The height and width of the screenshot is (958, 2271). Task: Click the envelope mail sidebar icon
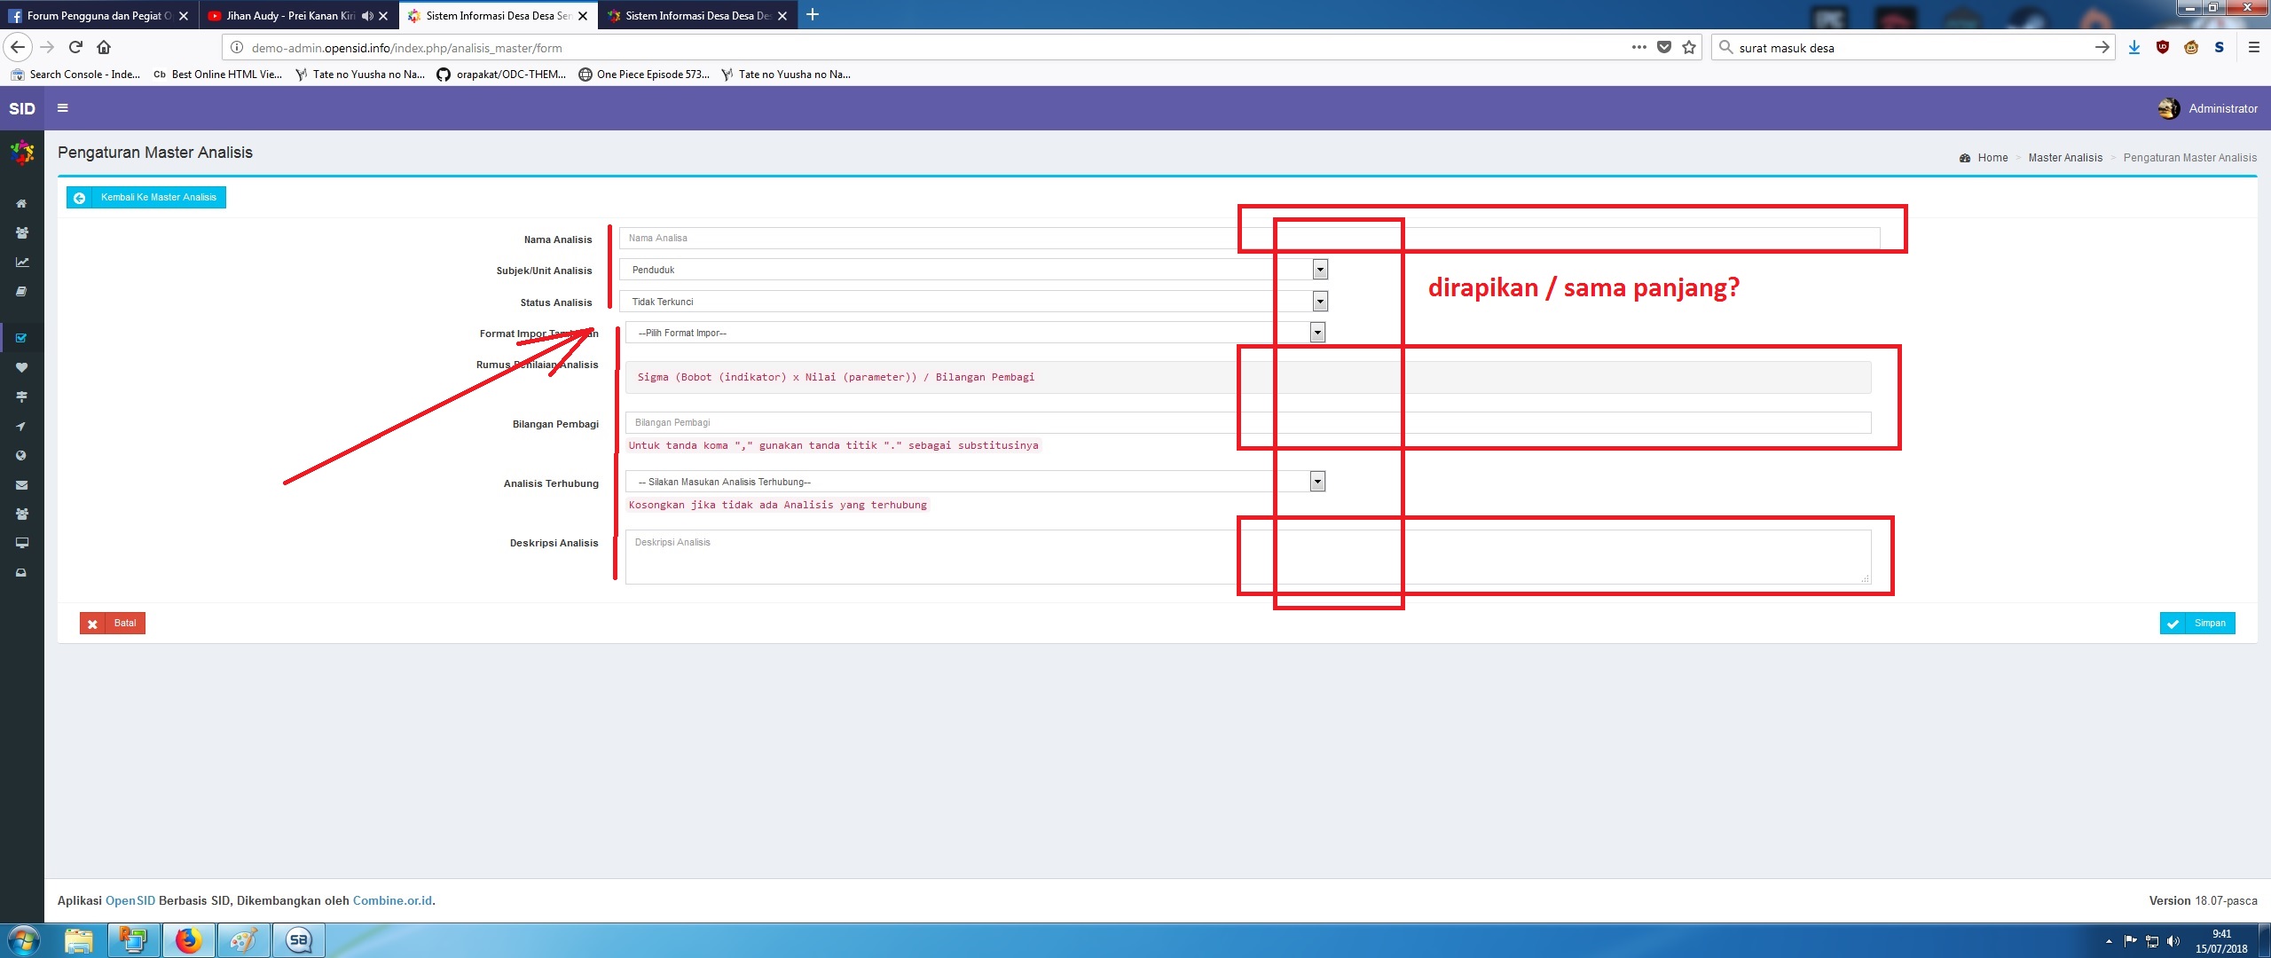click(x=21, y=485)
